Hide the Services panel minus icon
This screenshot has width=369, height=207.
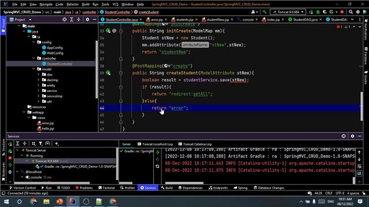pos(359,136)
